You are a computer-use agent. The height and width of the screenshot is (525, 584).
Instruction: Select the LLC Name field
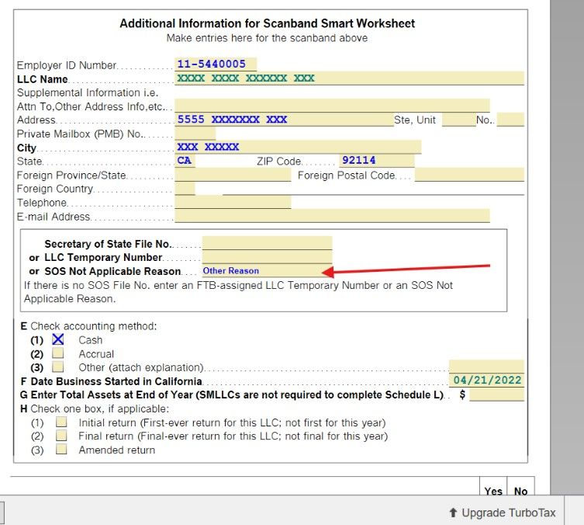tap(349, 78)
